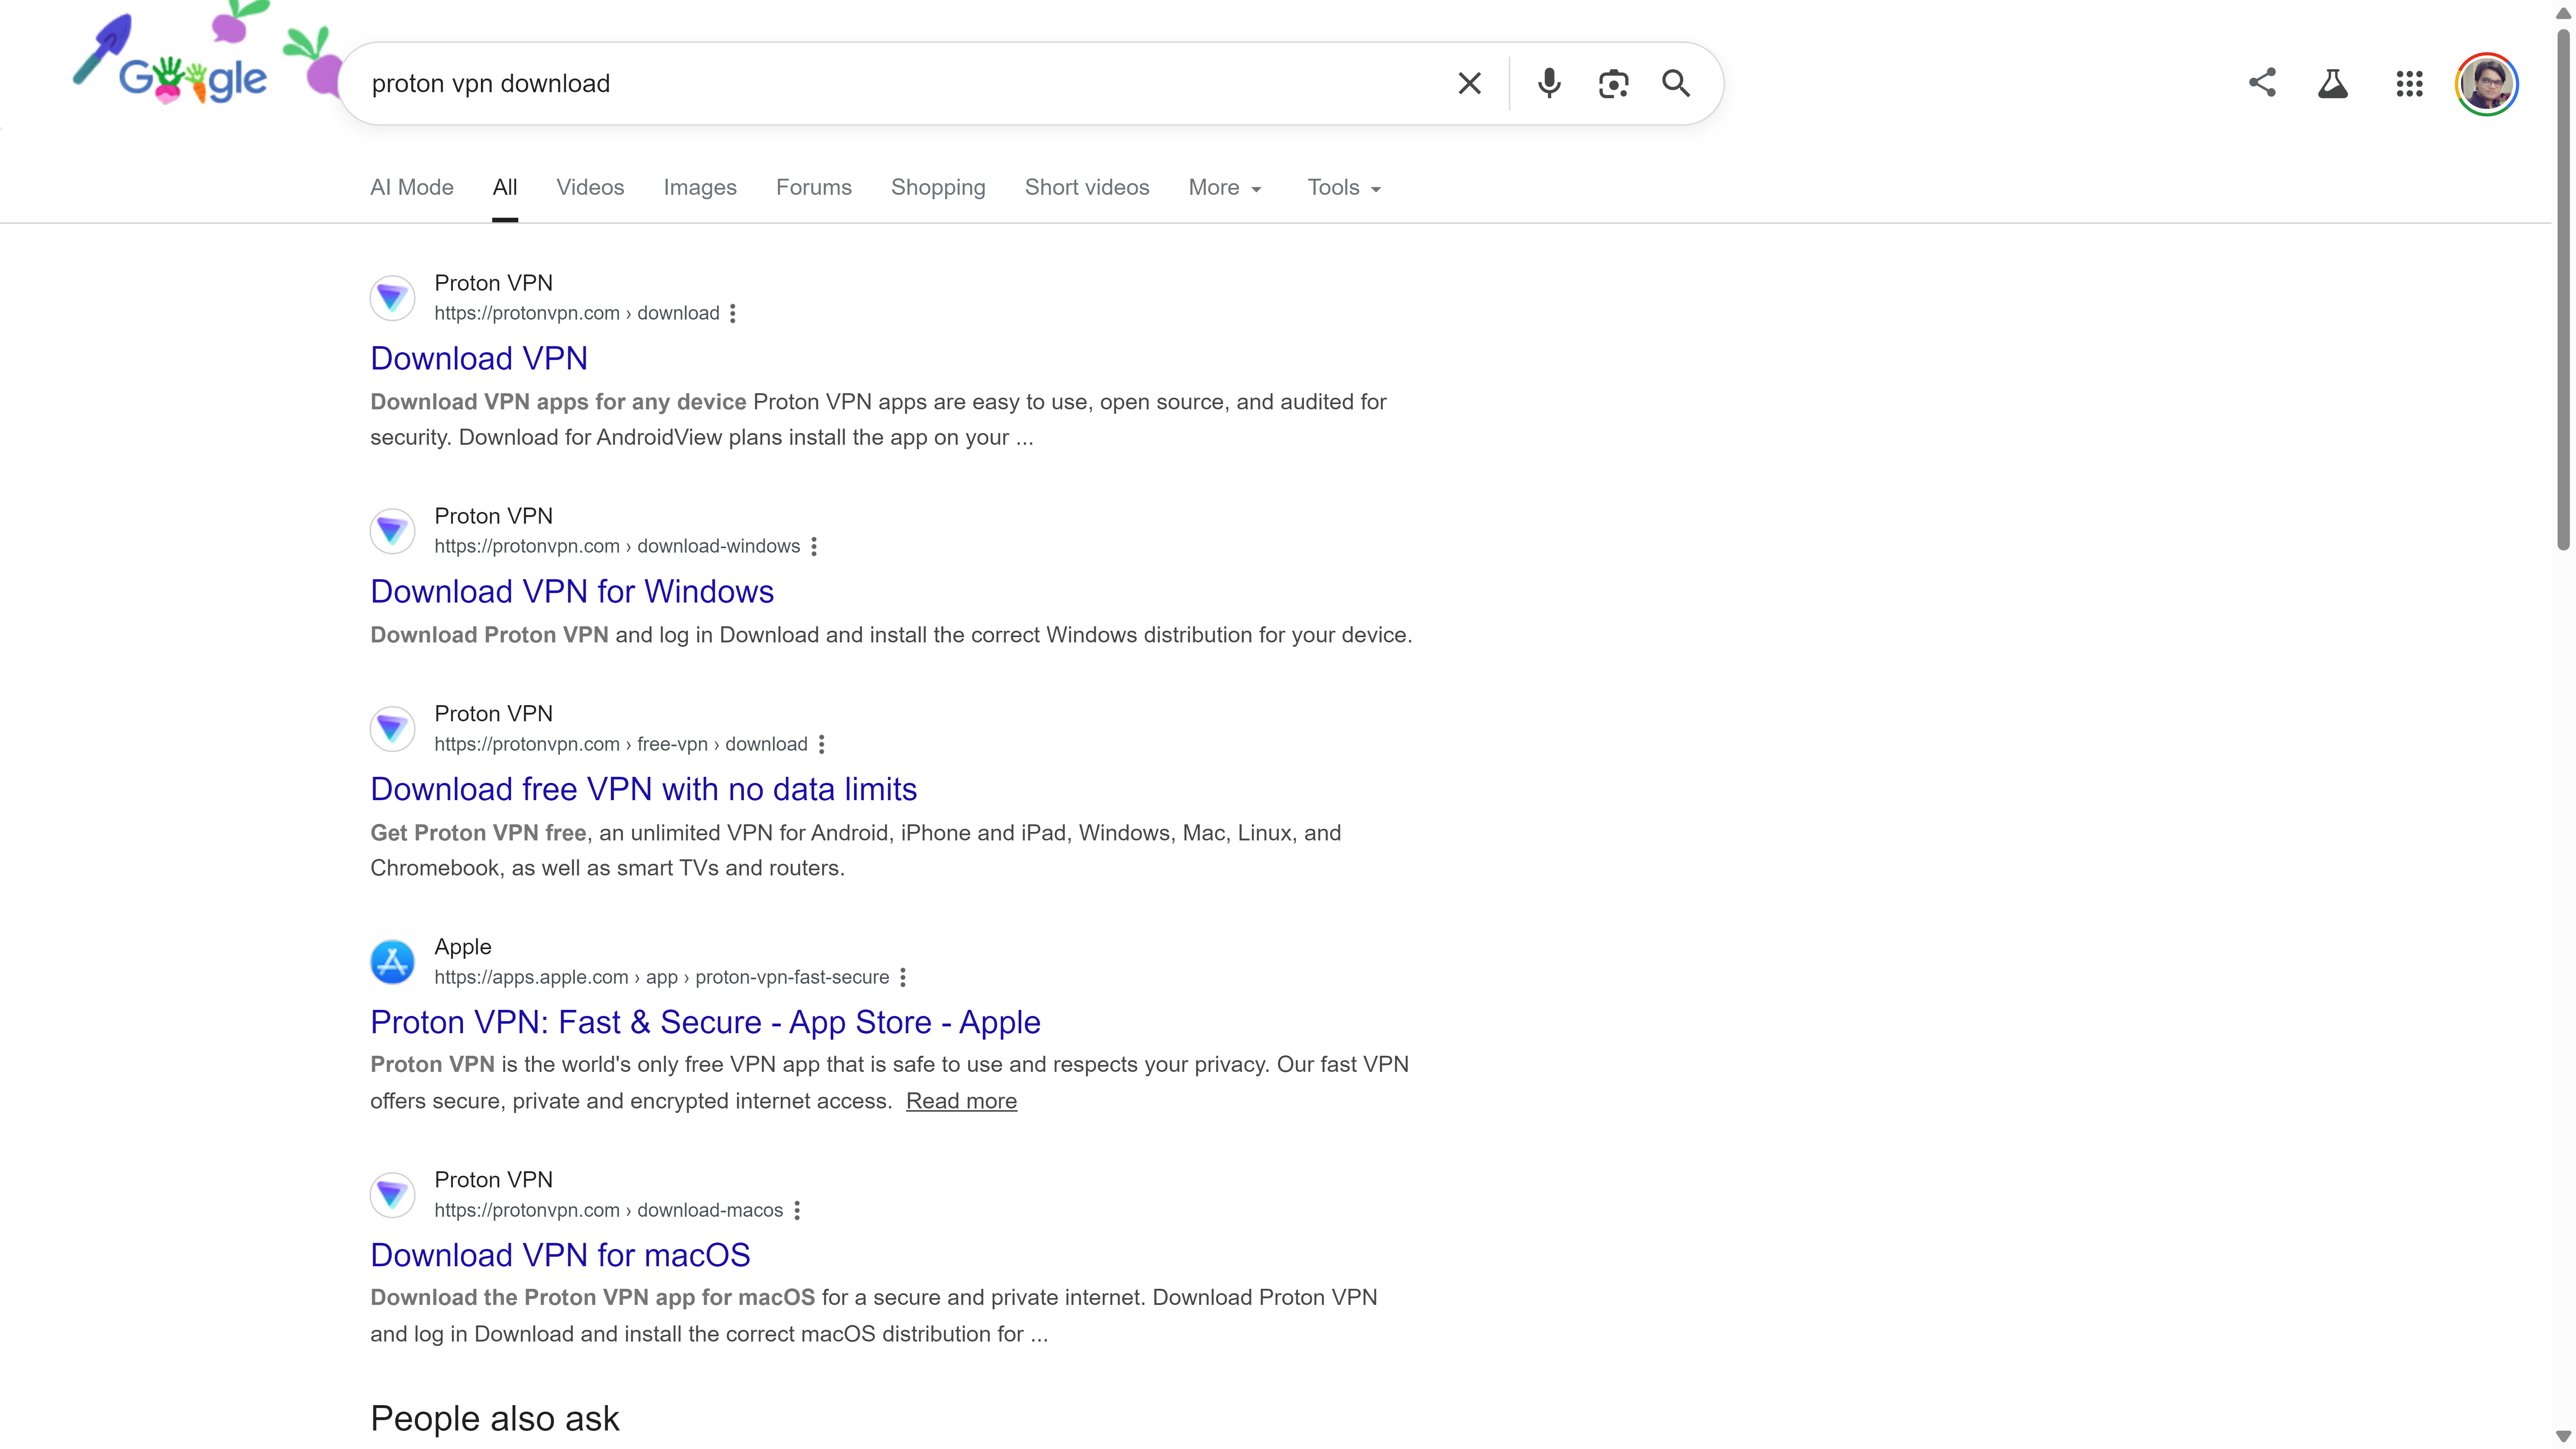Switch to the Short videos tab

point(1087,187)
